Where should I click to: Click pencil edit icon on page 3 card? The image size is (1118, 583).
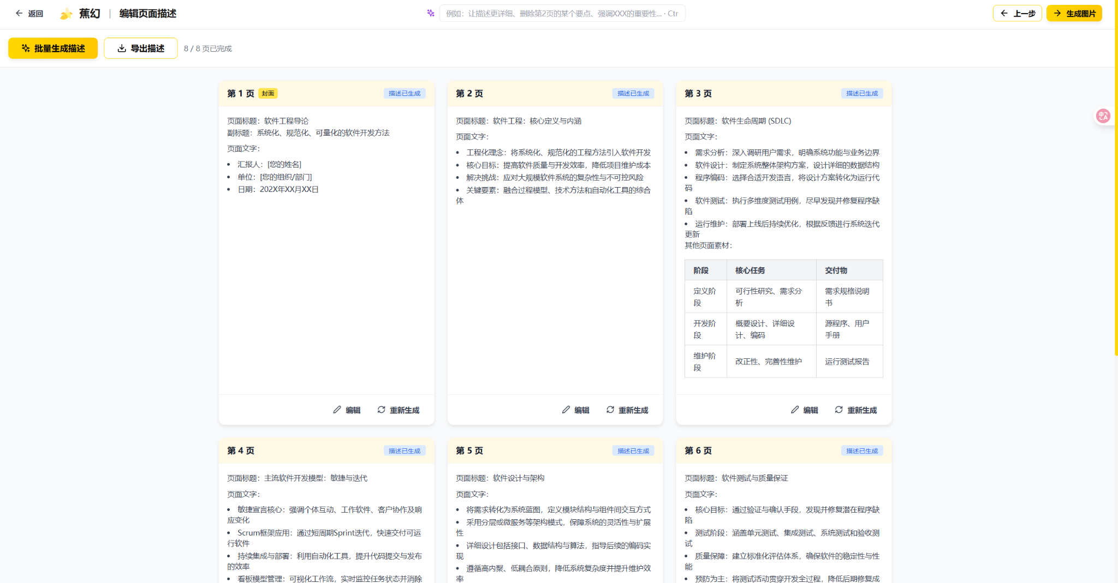pyautogui.click(x=794, y=410)
